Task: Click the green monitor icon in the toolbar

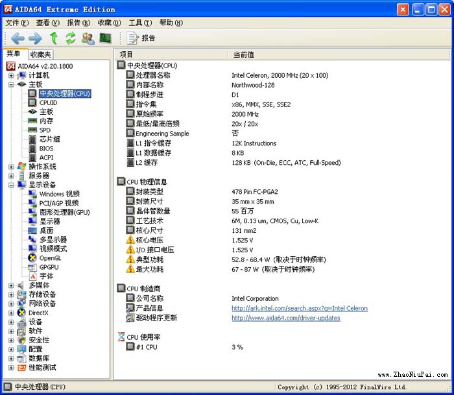Action: (x=105, y=38)
